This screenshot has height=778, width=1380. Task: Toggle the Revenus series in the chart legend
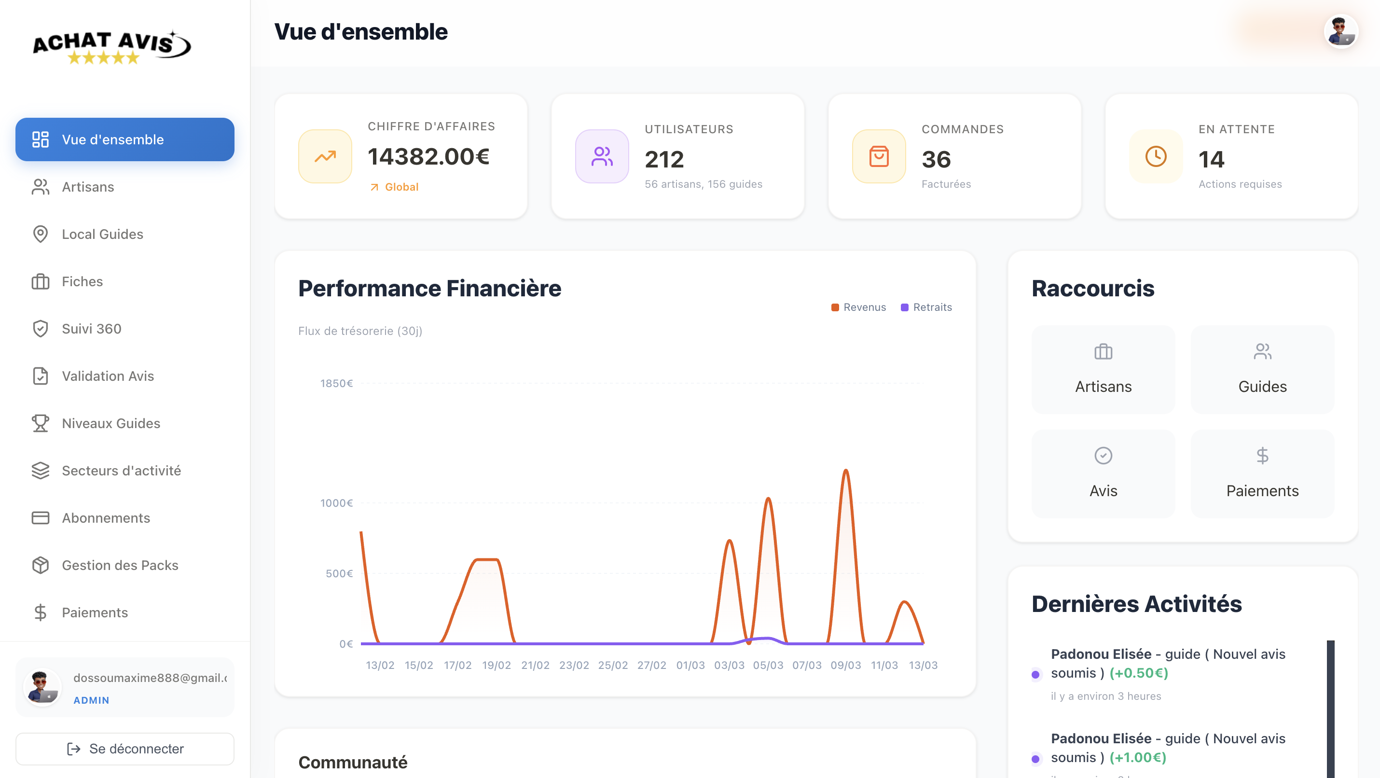click(859, 307)
